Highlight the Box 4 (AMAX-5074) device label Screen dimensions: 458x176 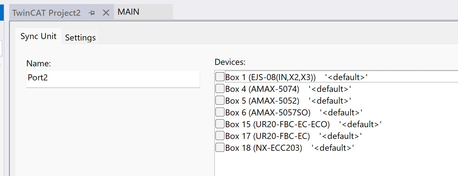click(x=262, y=89)
